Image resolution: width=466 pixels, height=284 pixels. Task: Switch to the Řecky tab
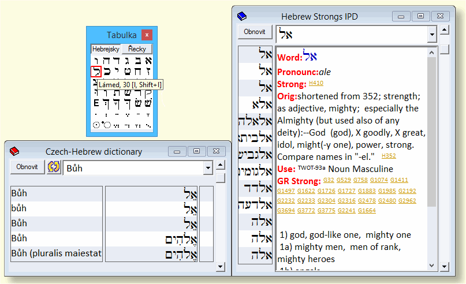[137, 49]
